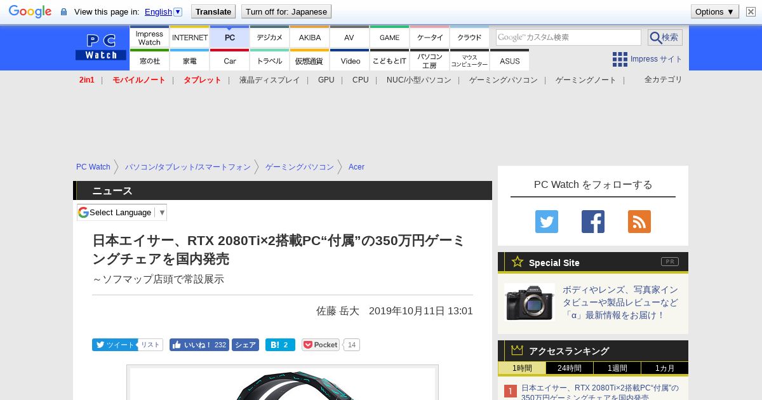Open 液晶ディスプレイ category link
The width and height of the screenshot is (762, 400).
point(269,80)
